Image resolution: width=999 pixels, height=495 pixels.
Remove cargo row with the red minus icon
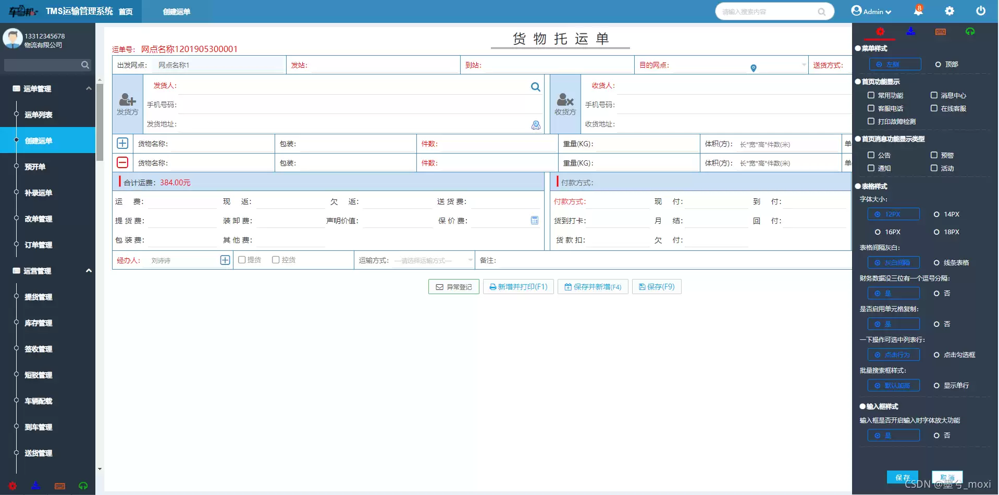coord(122,162)
